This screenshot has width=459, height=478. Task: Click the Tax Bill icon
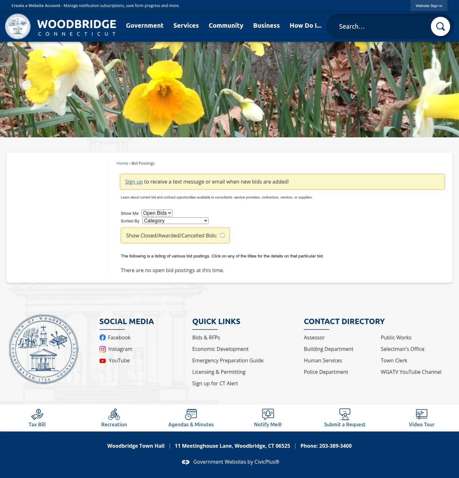click(37, 414)
